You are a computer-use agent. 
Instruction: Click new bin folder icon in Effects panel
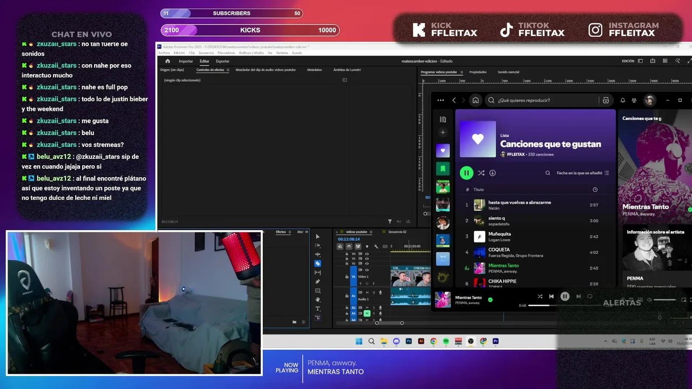[295, 321]
